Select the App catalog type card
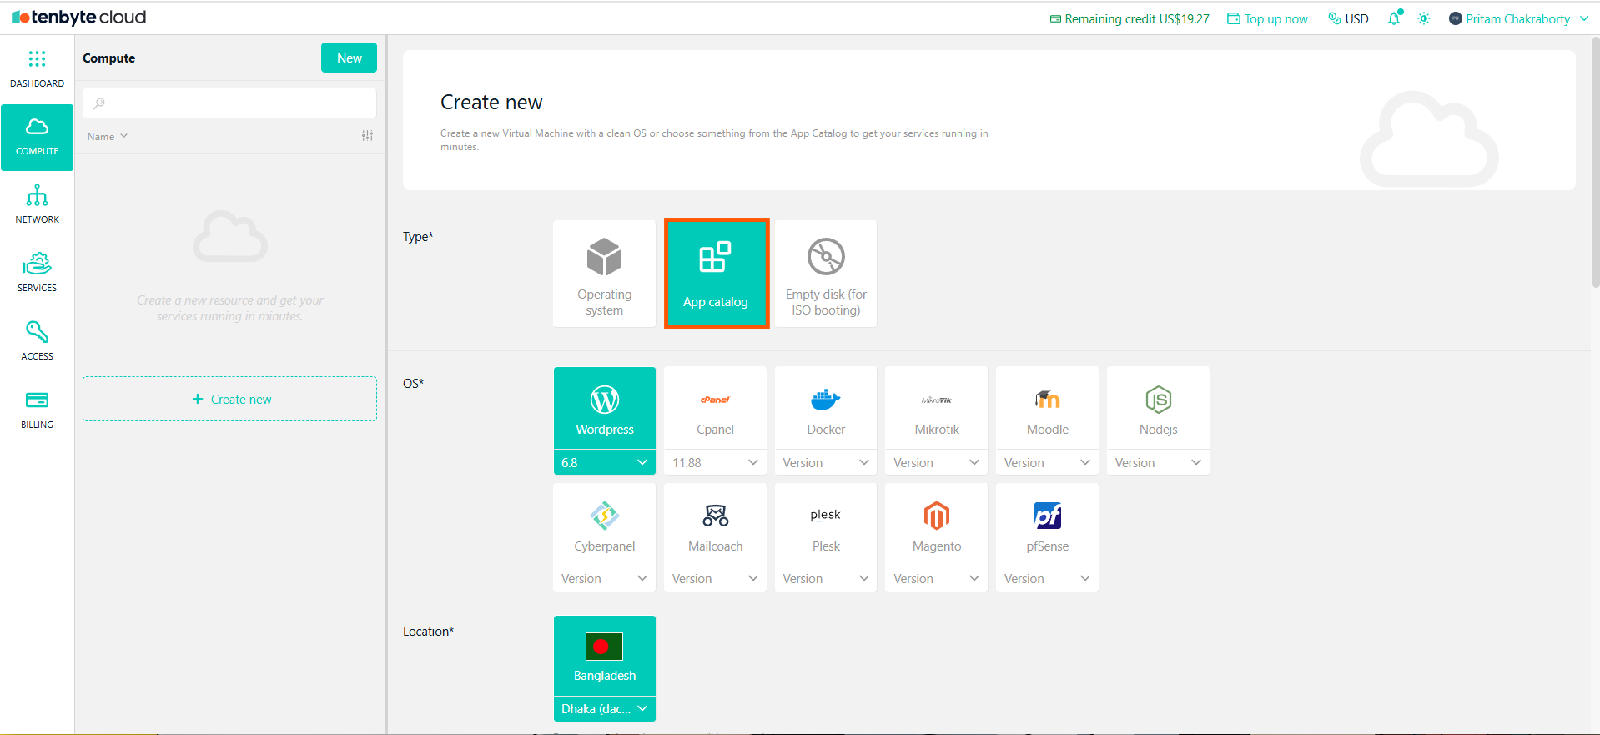Screen dimensions: 1600x735 click(717, 274)
